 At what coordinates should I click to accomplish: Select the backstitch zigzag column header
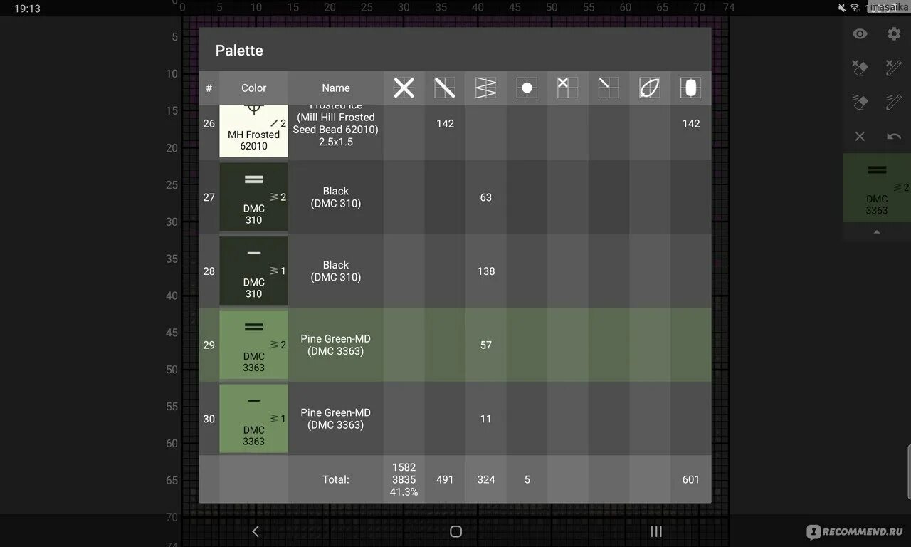(x=486, y=88)
